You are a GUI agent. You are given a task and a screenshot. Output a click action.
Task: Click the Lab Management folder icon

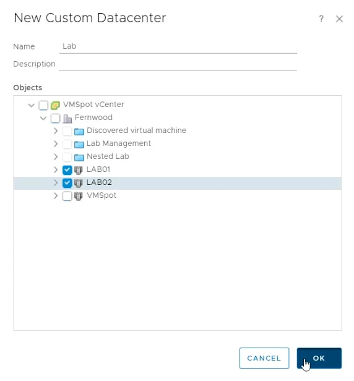(x=79, y=144)
